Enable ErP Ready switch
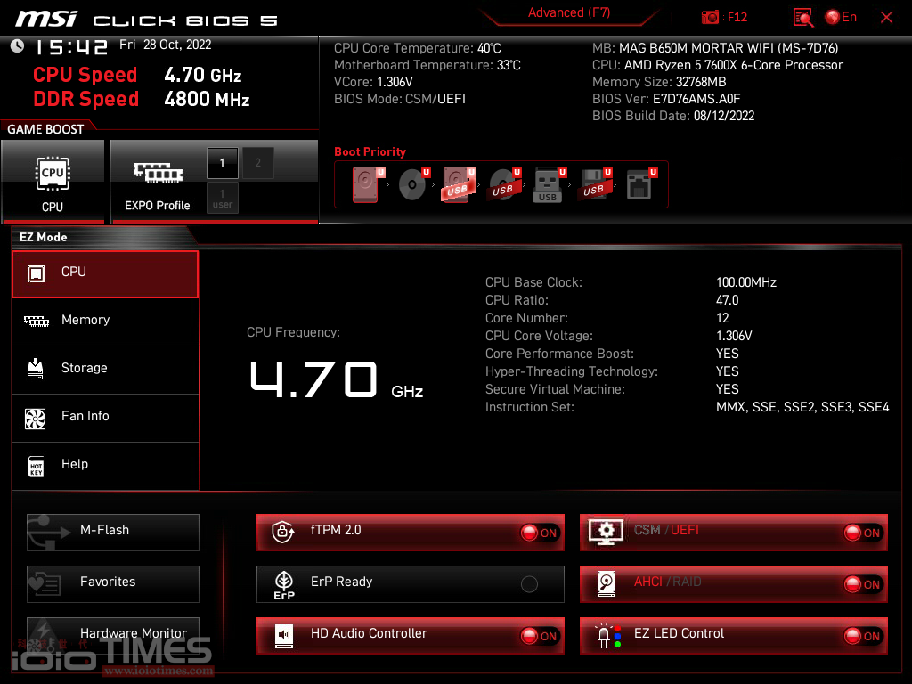Viewport: 912px width, 684px height. pyautogui.click(x=529, y=584)
